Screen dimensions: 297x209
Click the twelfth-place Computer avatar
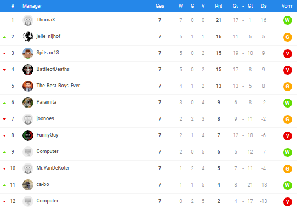(x=28, y=201)
